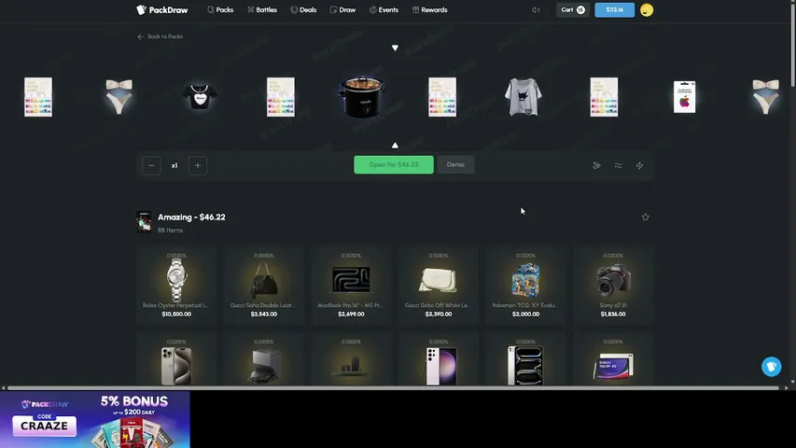
Task: Open the PackDraw home logo
Action: [x=162, y=9]
